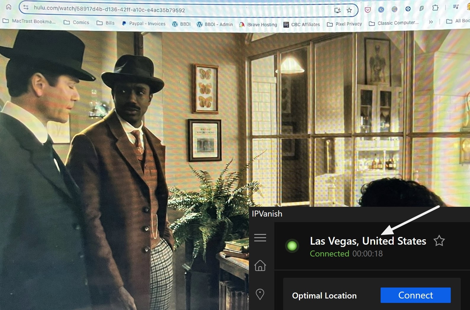Favorite the Las Vegas server with star
The image size is (470, 310).
point(439,241)
